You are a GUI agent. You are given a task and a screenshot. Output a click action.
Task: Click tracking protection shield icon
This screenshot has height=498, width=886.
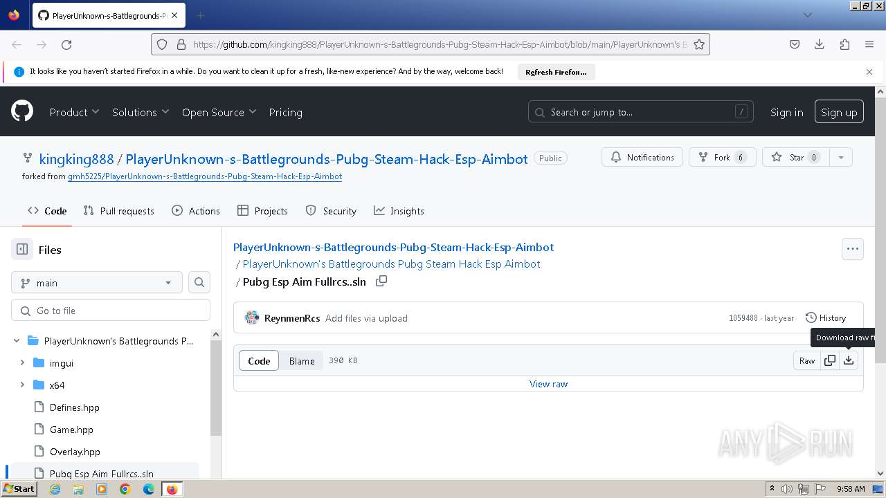[x=162, y=44]
